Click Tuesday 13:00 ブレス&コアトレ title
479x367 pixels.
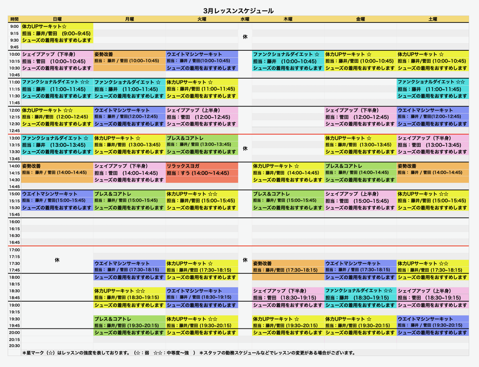pyautogui.click(x=185, y=138)
